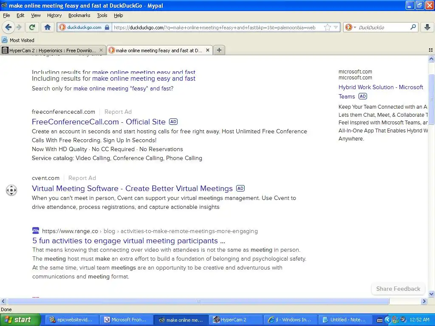Click the search magnifier icon
The width and height of the screenshot is (435, 326).
(413, 27)
